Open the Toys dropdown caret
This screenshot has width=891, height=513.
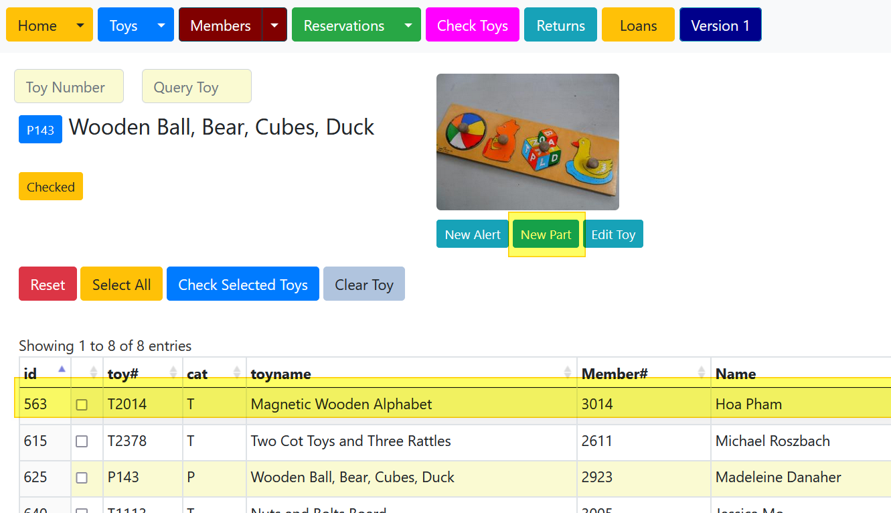pyautogui.click(x=161, y=25)
